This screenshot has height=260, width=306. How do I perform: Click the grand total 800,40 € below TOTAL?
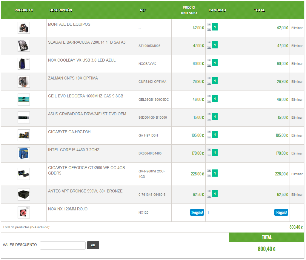point(267,249)
